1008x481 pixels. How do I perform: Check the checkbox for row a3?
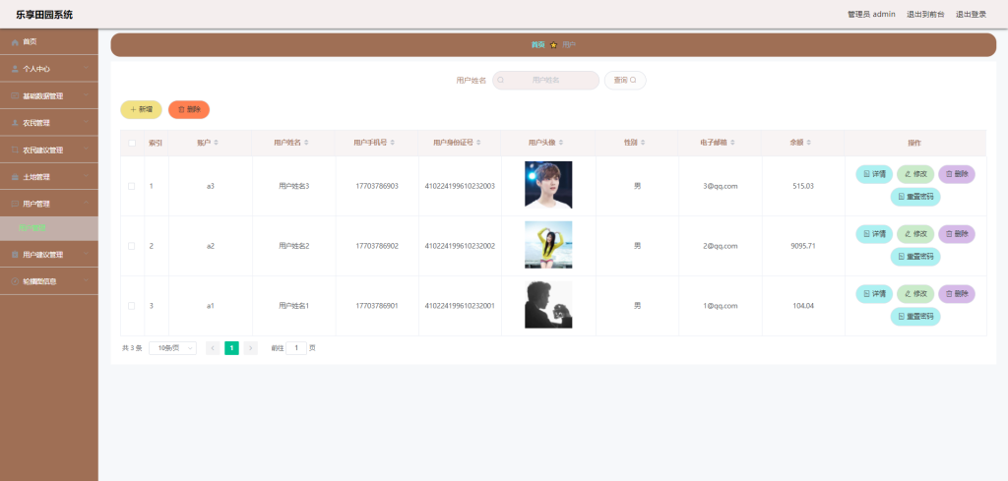click(132, 186)
